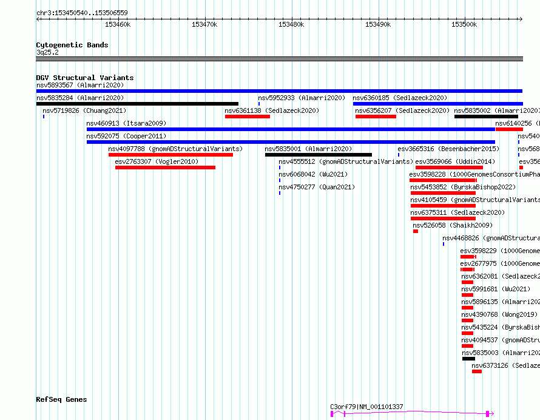540x420 pixels.
Task: Click the nsv6360185 (Sedlazeck2020) label
Action: pyautogui.click(x=400, y=98)
